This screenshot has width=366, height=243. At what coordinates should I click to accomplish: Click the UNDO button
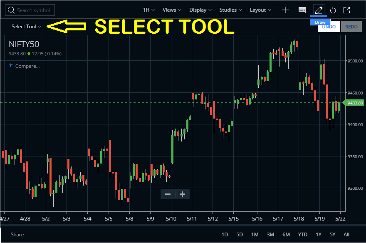click(x=329, y=27)
